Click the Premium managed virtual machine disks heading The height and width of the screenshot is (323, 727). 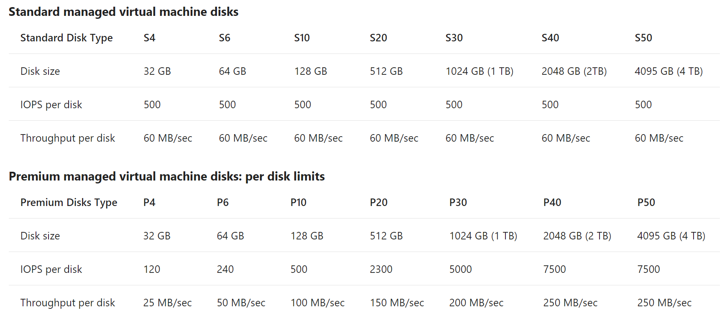coord(167,176)
